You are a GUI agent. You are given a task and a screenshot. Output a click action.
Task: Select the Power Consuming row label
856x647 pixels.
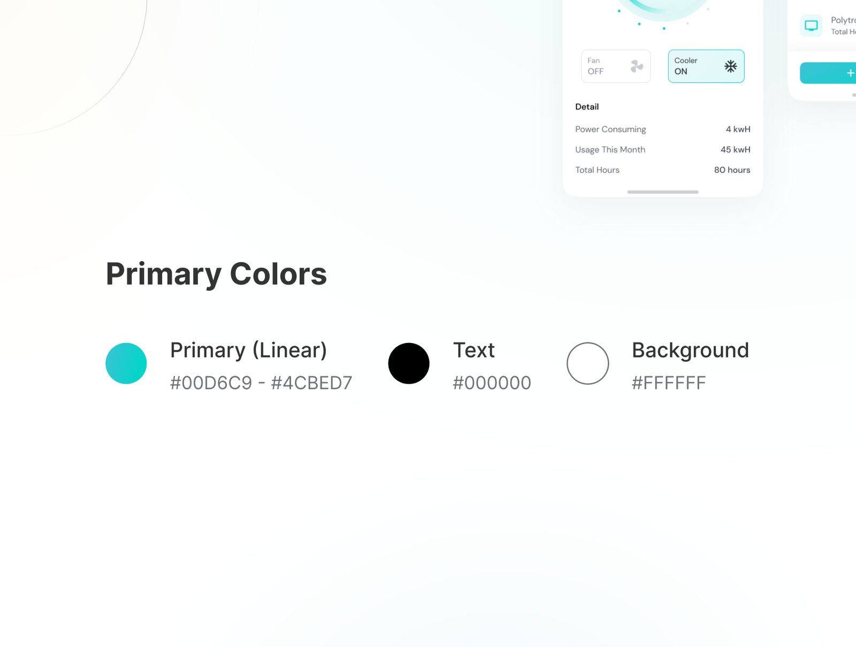point(610,130)
